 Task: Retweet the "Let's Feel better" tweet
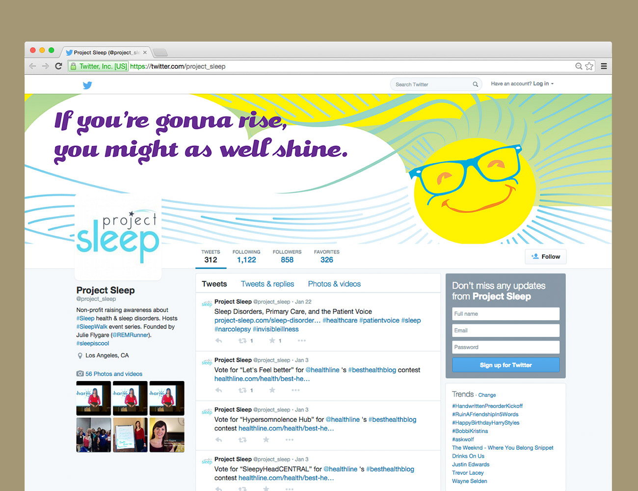(242, 390)
